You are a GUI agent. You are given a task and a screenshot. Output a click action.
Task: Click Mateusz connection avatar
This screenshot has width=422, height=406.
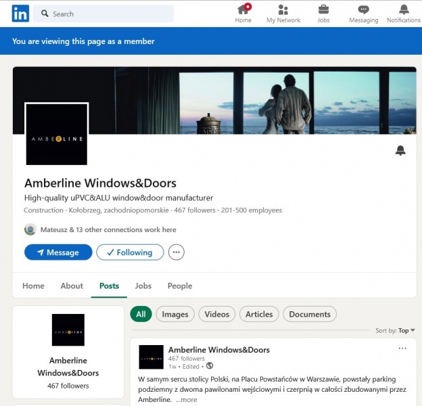point(30,229)
